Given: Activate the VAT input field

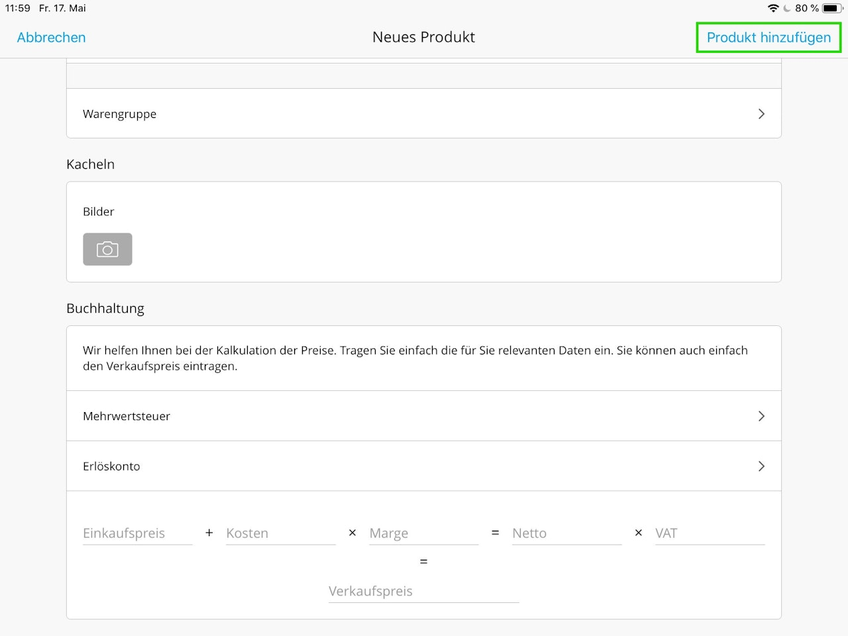Looking at the screenshot, I should click(710, 533).
